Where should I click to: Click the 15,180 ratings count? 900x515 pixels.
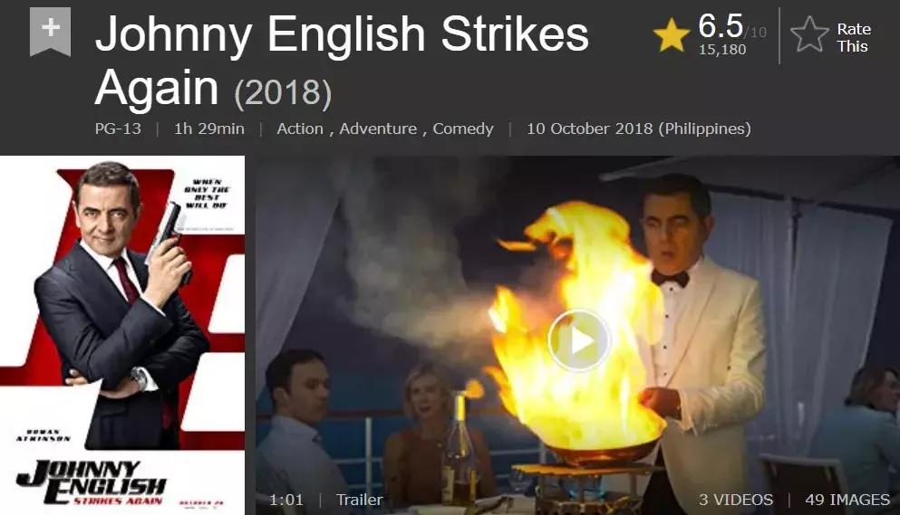point(722,50)
